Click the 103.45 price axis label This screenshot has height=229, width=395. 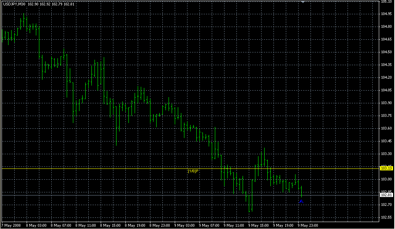pos(387,141)
